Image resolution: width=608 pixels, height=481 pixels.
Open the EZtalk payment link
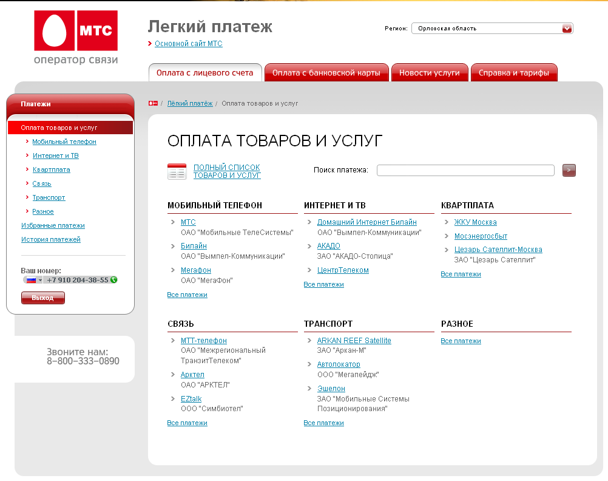[x=191, y=399]
